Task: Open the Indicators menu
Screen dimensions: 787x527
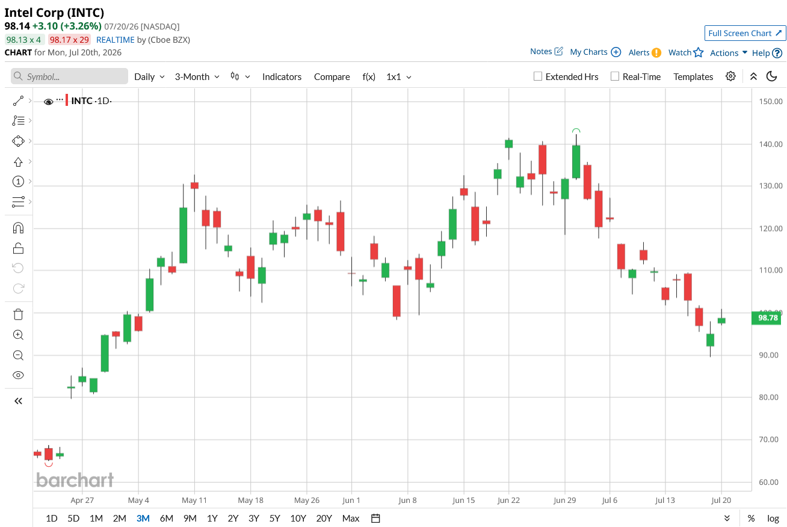Action: 282,76
